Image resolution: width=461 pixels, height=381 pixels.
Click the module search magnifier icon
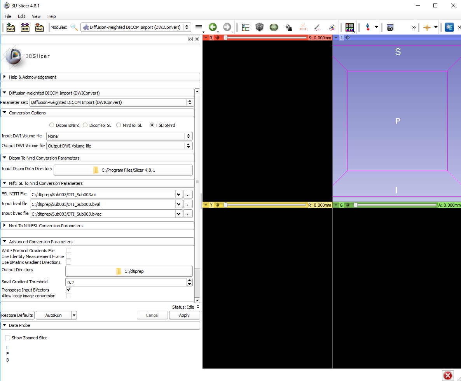[x=74, y=27]
